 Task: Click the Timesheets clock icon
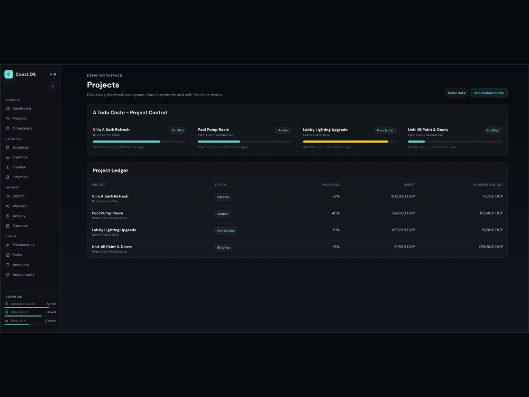point(8,128)
